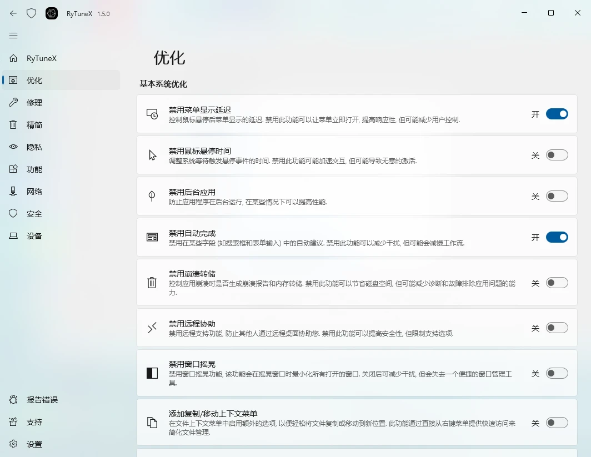Enable the 禁用远程协助 toggle
Viewport: 591px width, 457px height.
[x=557, y=328]
